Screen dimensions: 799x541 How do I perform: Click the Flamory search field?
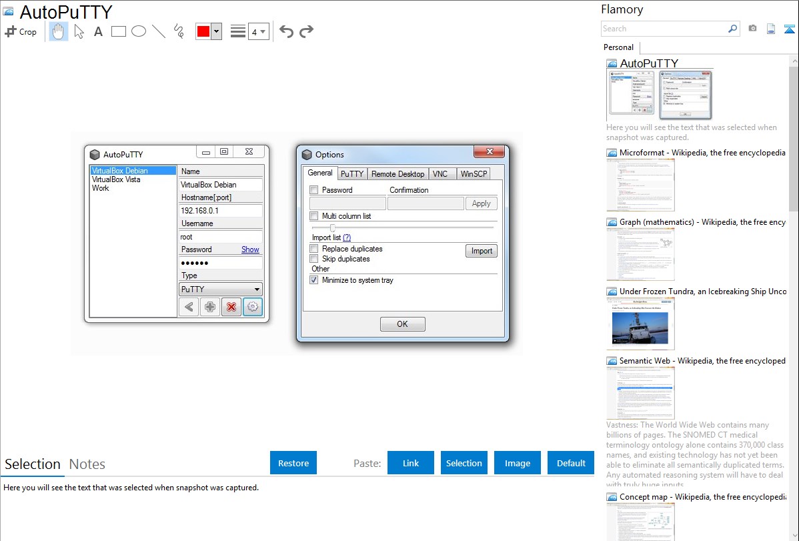tap(664, 29)
